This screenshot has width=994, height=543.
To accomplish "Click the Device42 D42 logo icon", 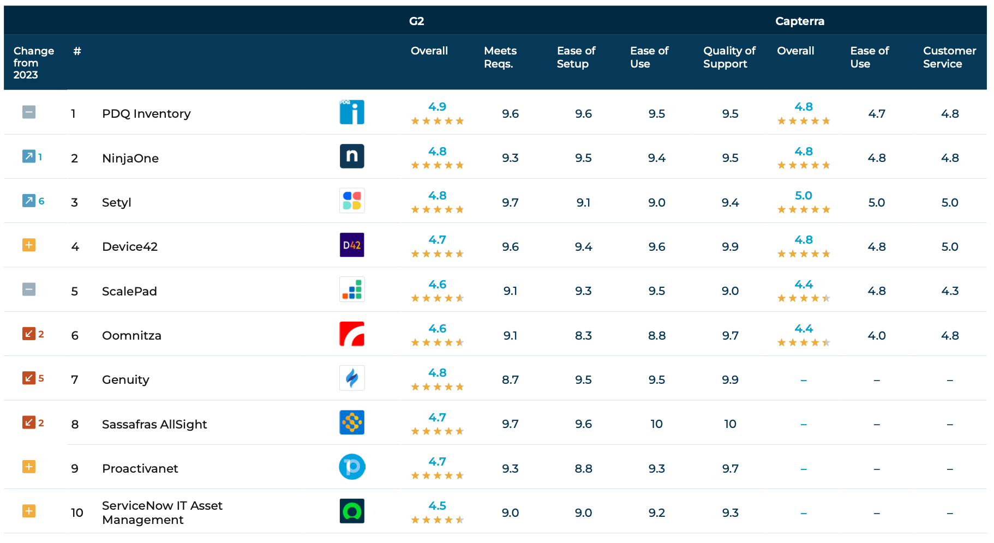I will coord(352,245).
